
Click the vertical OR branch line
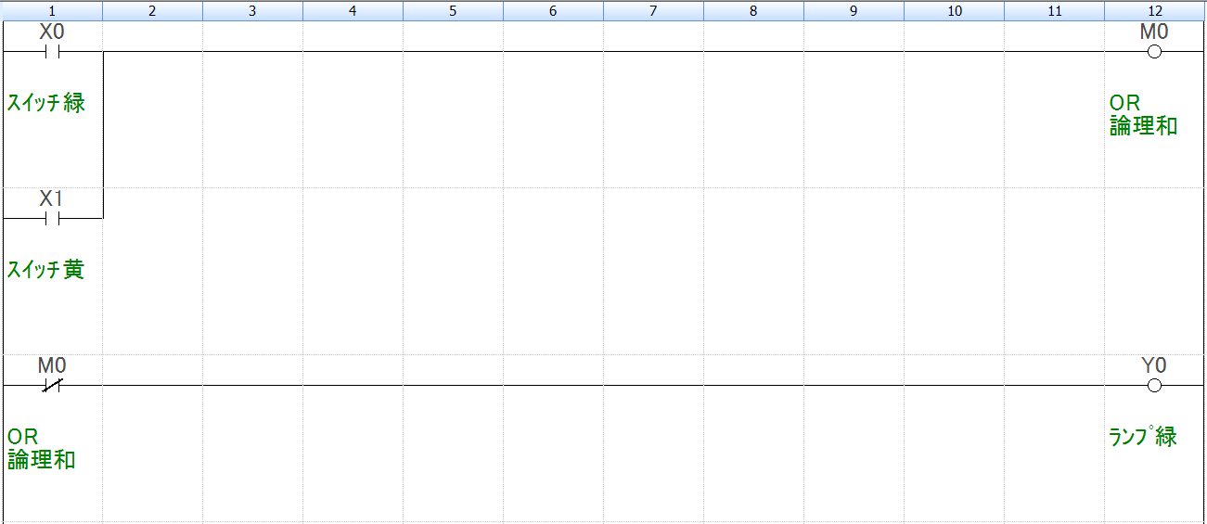pos(103,130)
